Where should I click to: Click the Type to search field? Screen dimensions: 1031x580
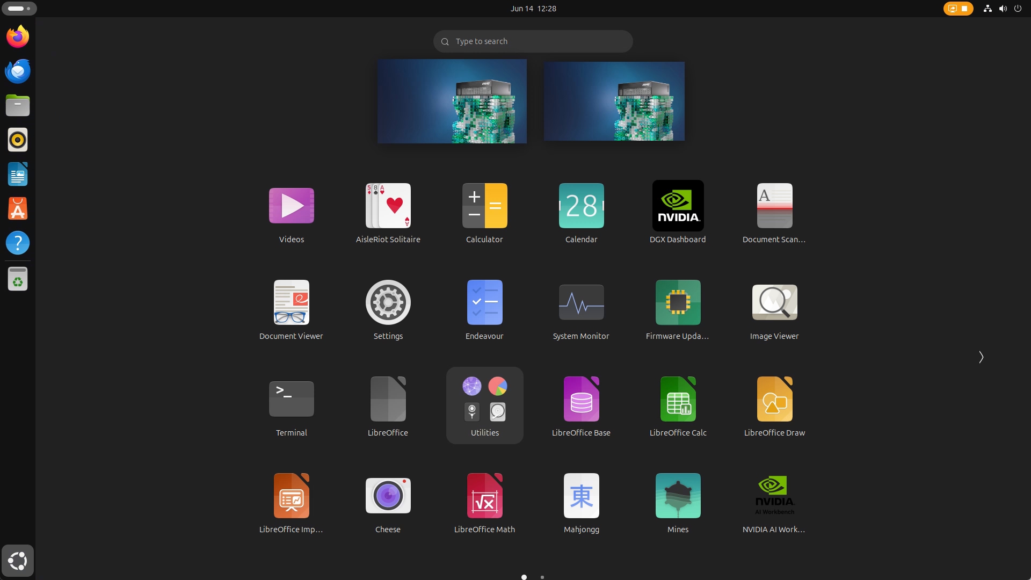click(x=533, y=41)
